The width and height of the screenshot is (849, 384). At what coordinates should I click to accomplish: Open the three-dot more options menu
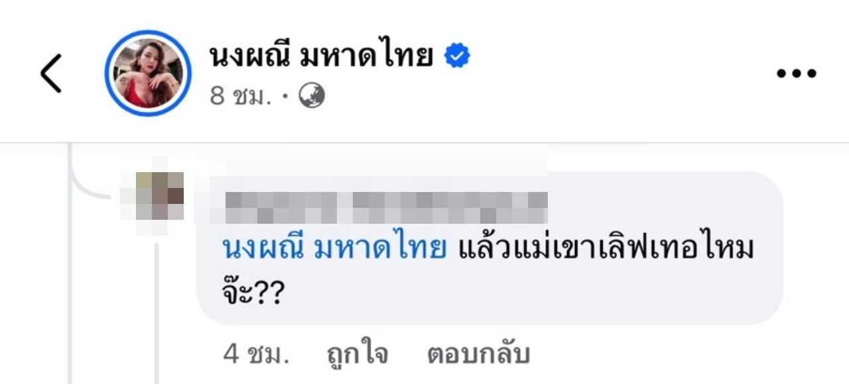click(796, 73)
